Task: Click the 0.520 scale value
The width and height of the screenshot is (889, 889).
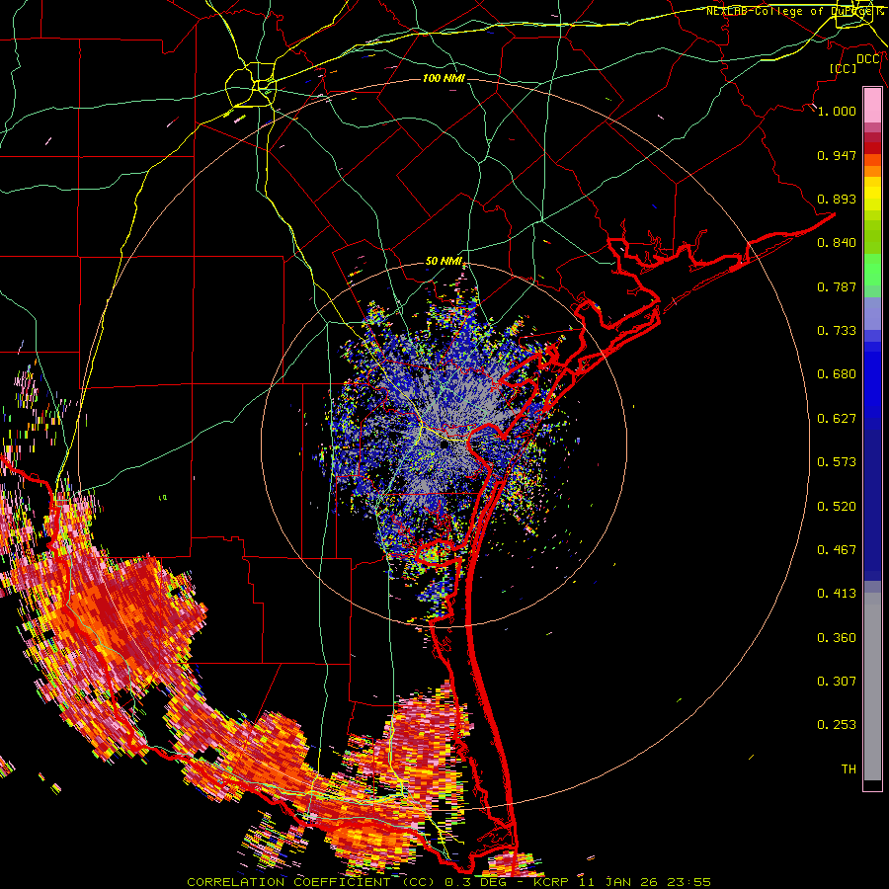Action: point(837,507)
